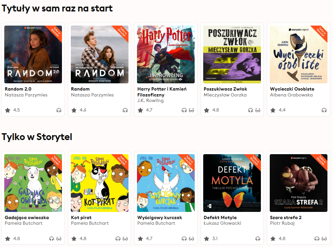Viewport: 333px width, 247px height.
Task: Click the Szara strefa 2 title
Action: coord(285,217)
